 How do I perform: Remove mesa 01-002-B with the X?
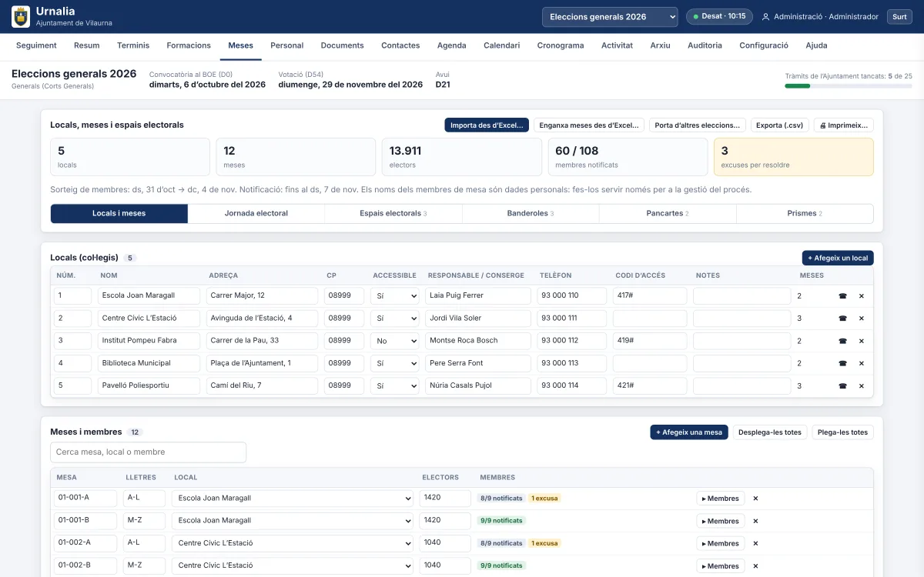pyautogui.click(x=755, y=566)
